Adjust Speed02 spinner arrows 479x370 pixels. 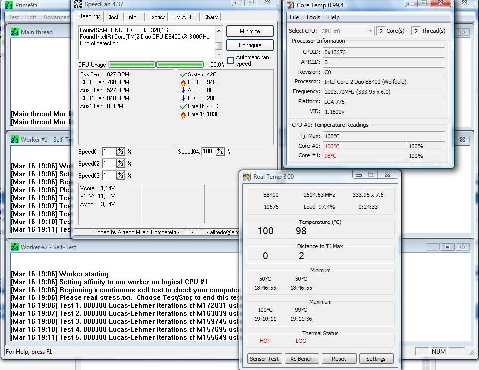(121, 163)
